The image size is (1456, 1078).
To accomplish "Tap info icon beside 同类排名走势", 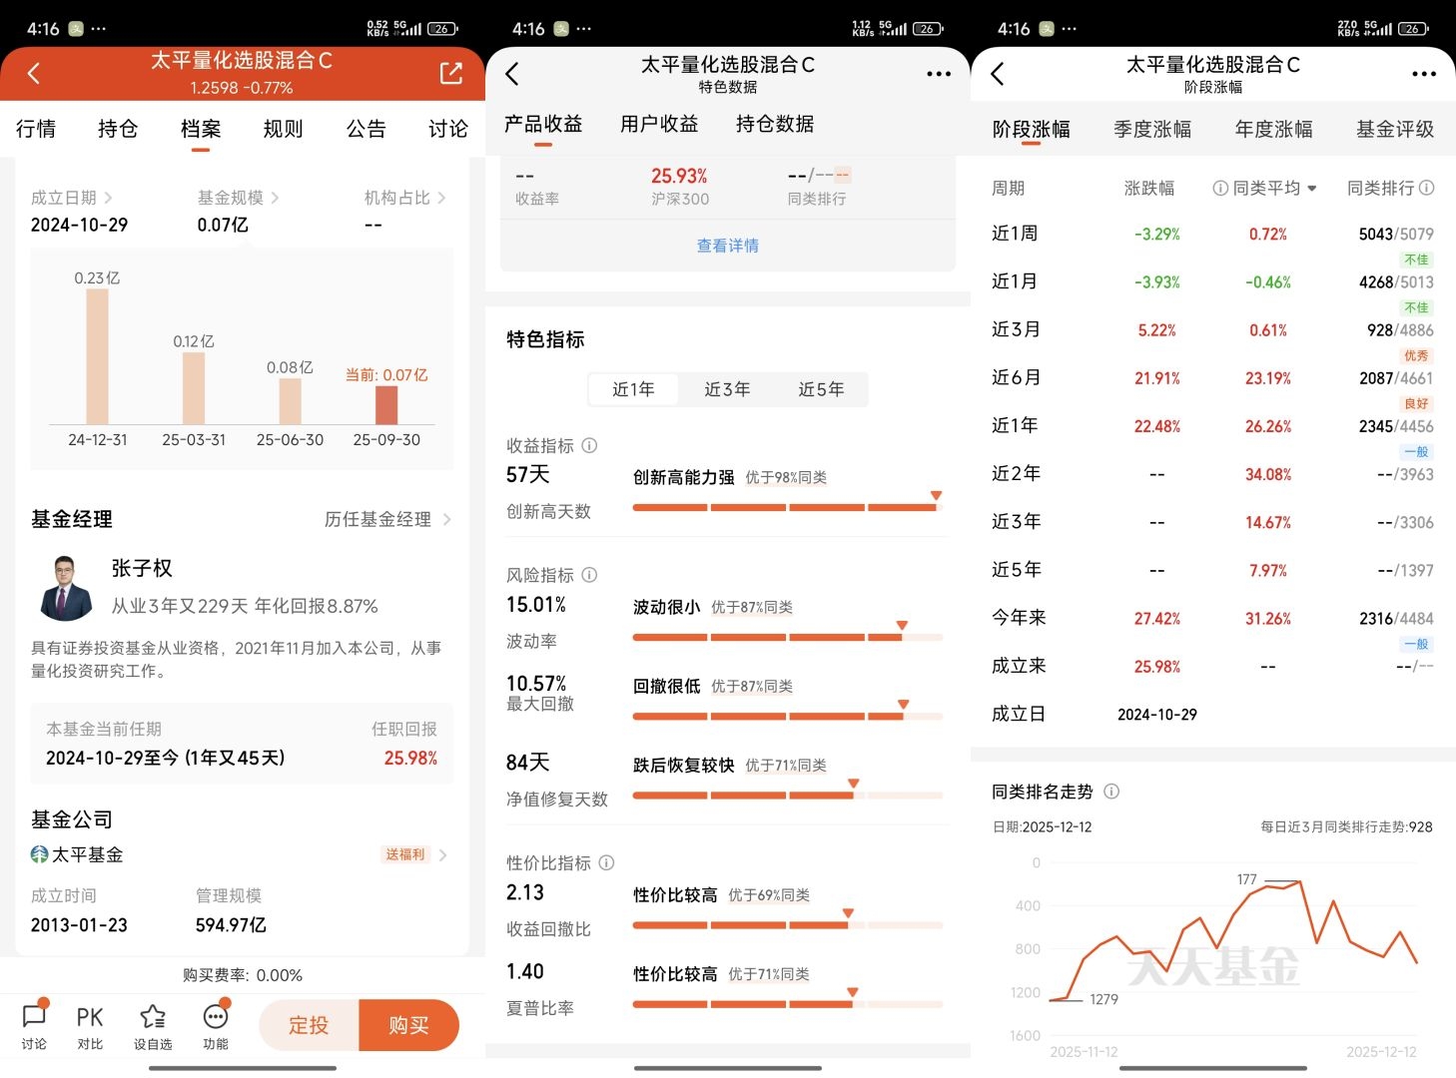I will point(1110,792).
